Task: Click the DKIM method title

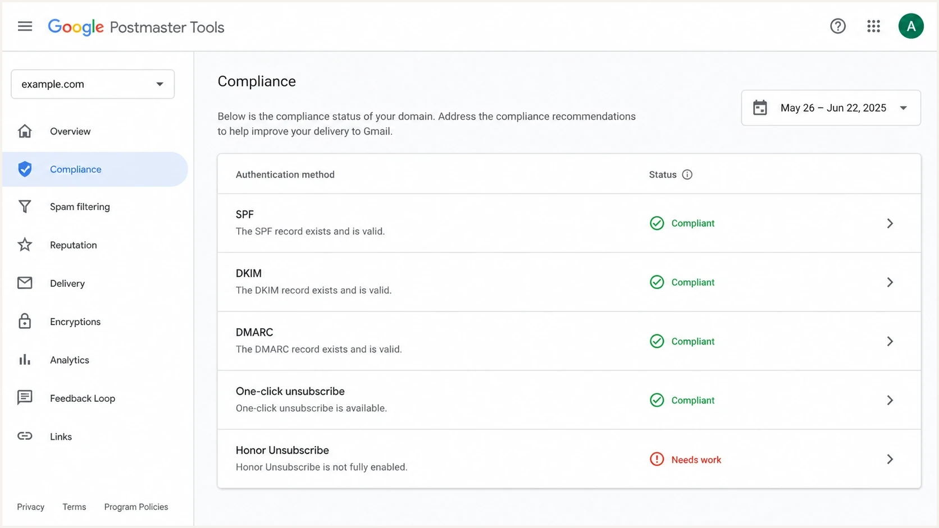Action: [249, 273]
